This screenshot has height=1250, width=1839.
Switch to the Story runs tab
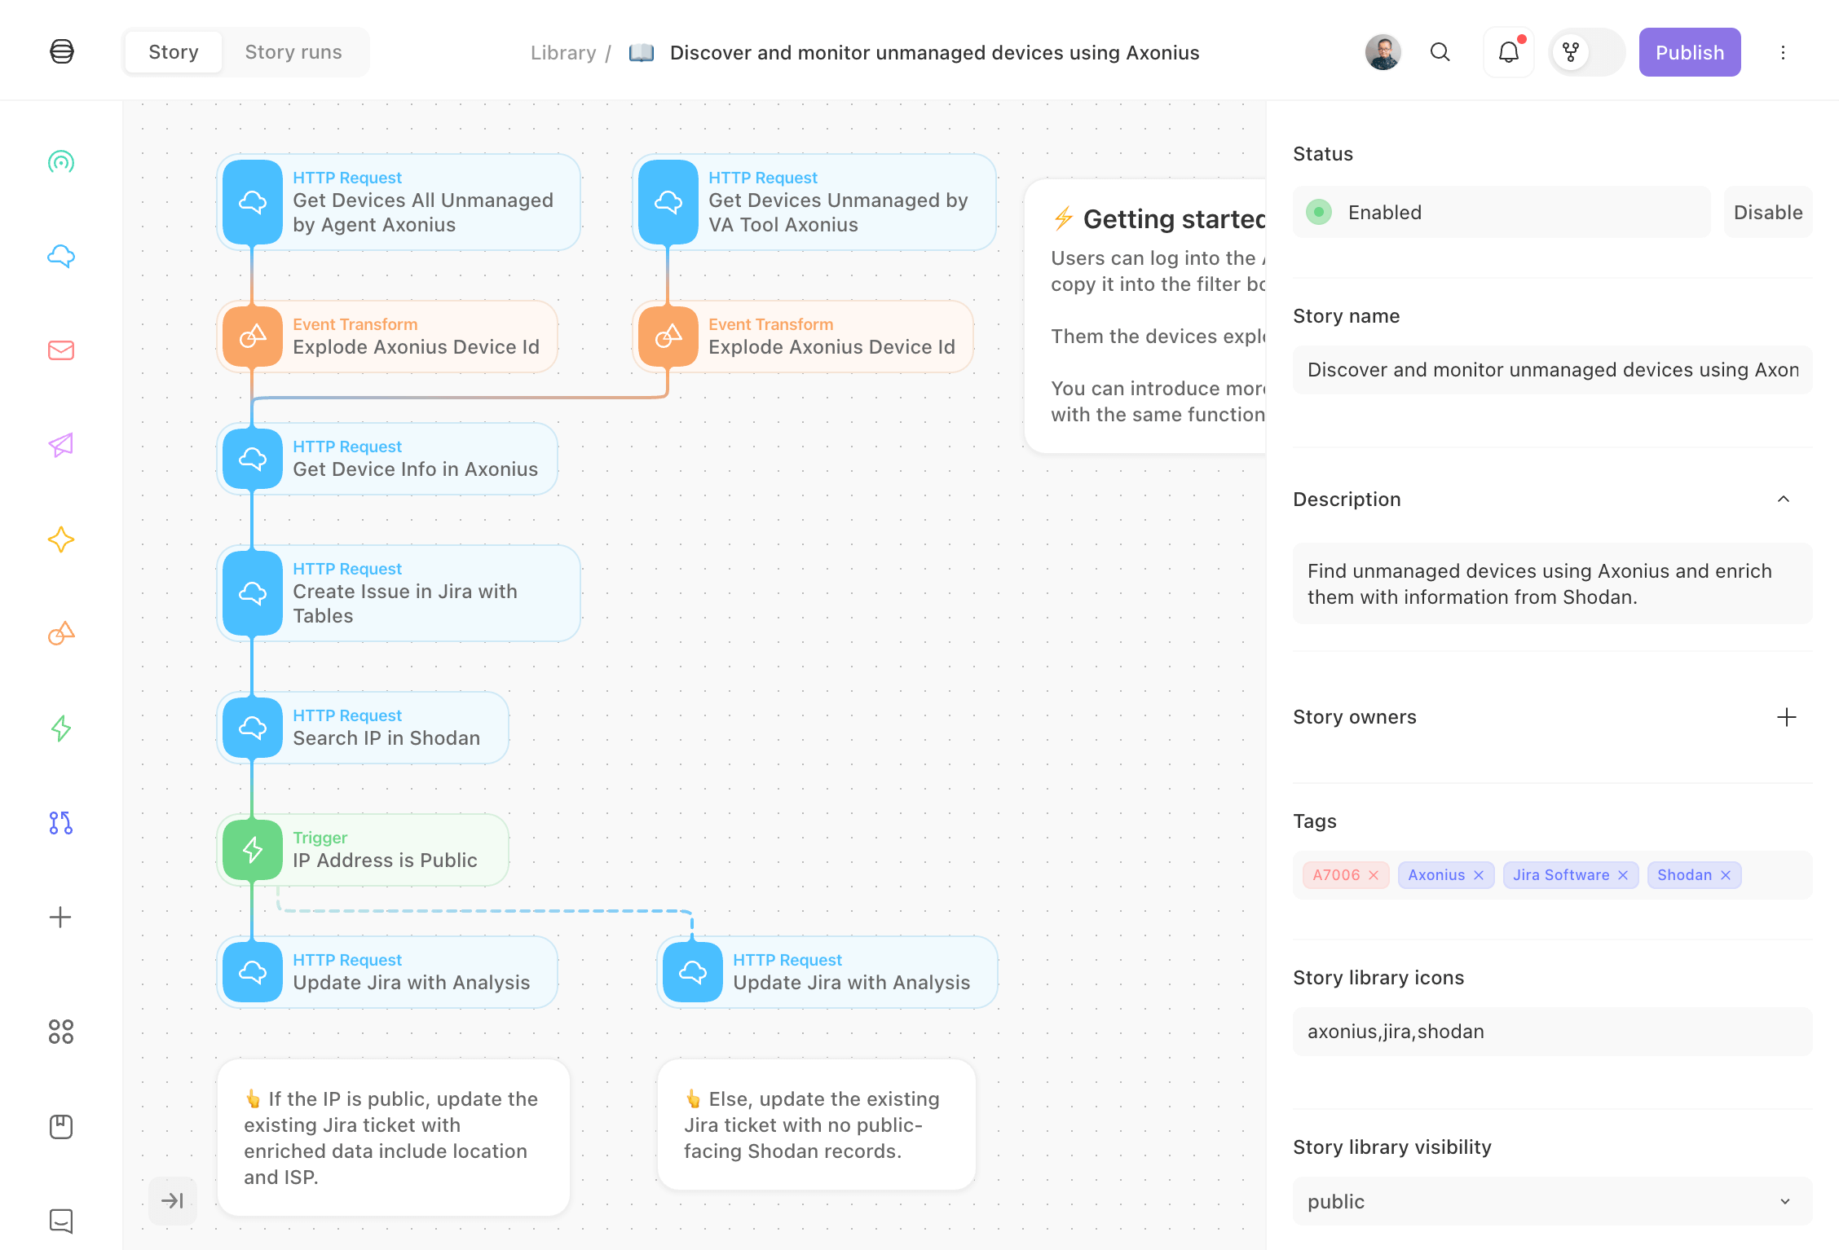(x=293, y=52)
